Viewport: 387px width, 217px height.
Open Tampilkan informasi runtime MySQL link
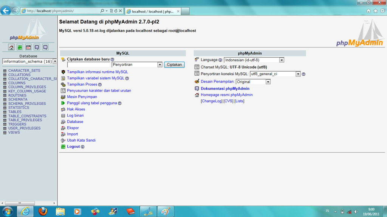click(x=98, y=72)
